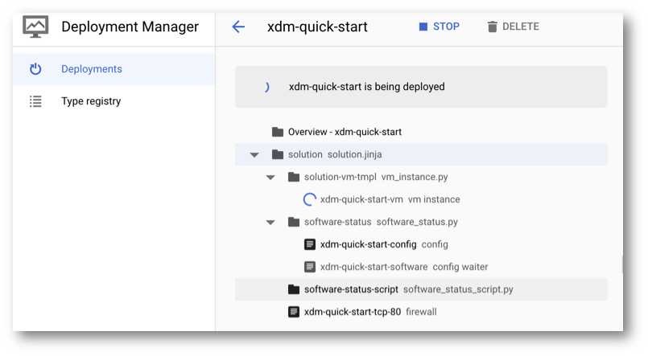Go back using the left arrow
This screenshot has height=356, width=648.
point(238,27)
